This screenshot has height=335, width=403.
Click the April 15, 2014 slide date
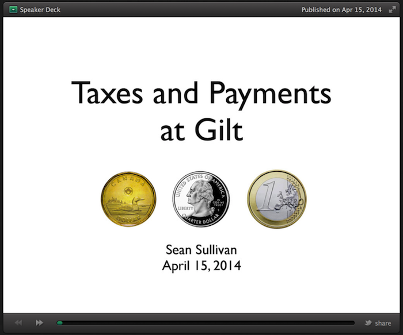(x=201, y=265)
